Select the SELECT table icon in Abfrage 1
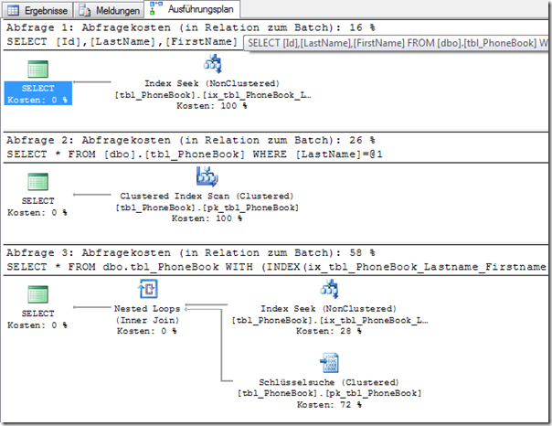 (38, 69)
